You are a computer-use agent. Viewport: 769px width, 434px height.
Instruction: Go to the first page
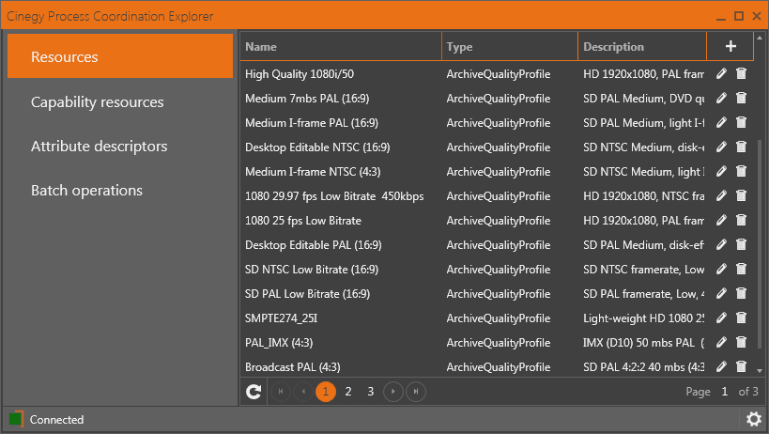281,392
